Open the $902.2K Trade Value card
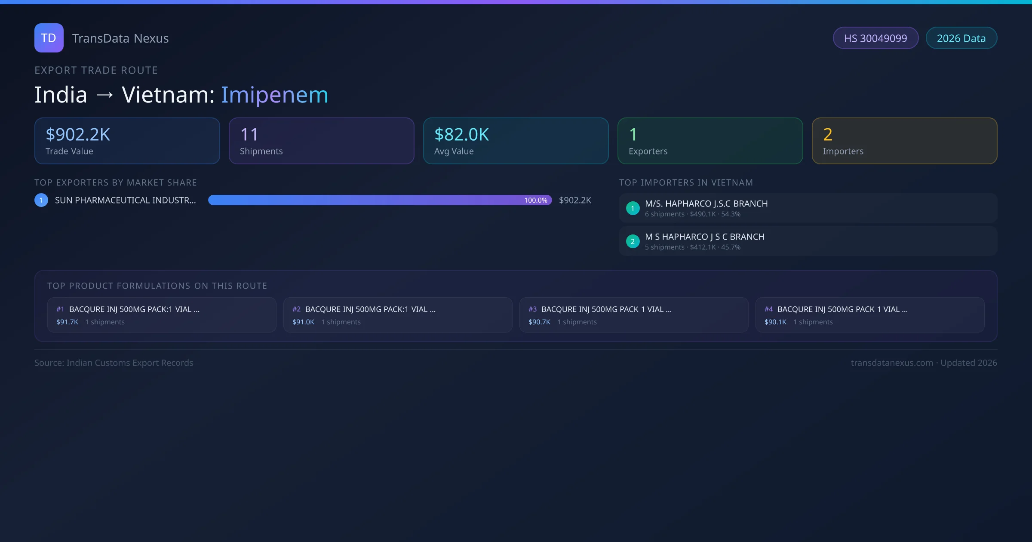 pos(127,141)
